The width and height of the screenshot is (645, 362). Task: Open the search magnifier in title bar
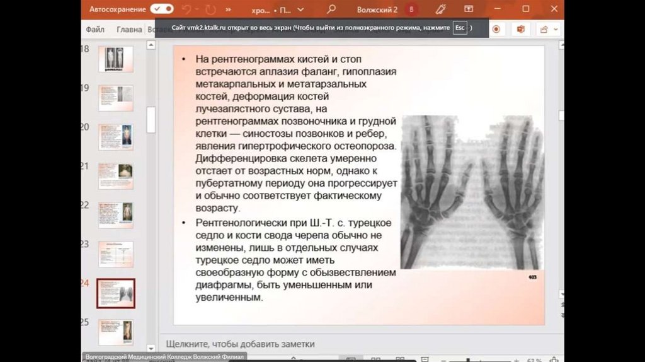[x=331, y=9]
